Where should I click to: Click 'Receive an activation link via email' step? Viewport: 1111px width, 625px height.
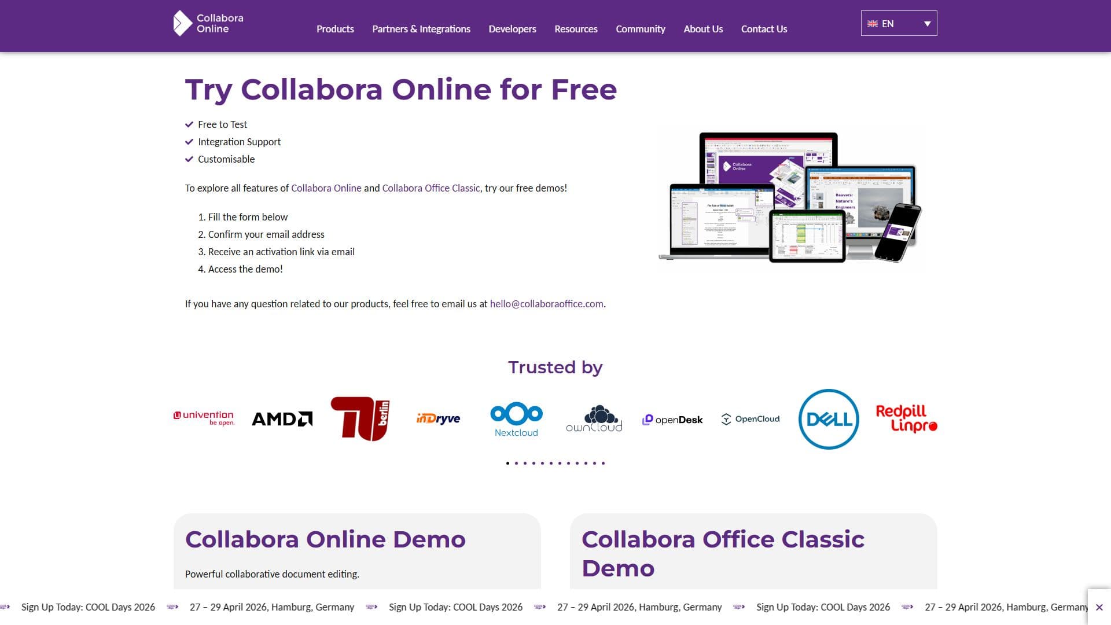[281, 252]
